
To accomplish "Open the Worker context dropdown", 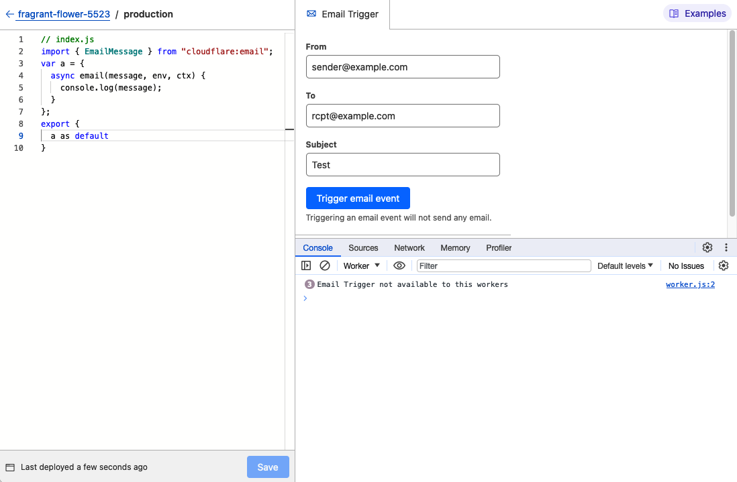I will [x=361, y=265].
